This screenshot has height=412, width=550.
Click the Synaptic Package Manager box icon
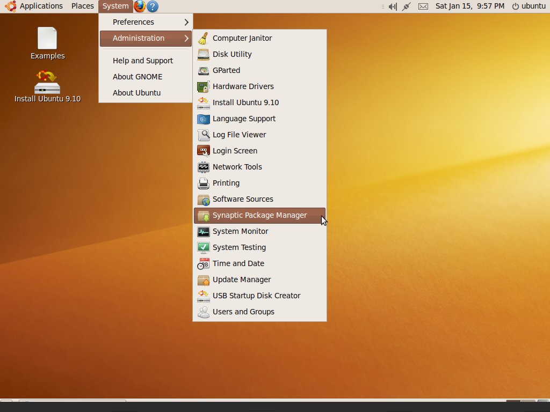pos(203,216)
